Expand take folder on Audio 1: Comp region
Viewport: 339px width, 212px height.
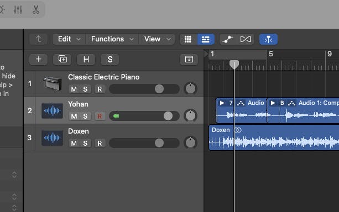273,103
